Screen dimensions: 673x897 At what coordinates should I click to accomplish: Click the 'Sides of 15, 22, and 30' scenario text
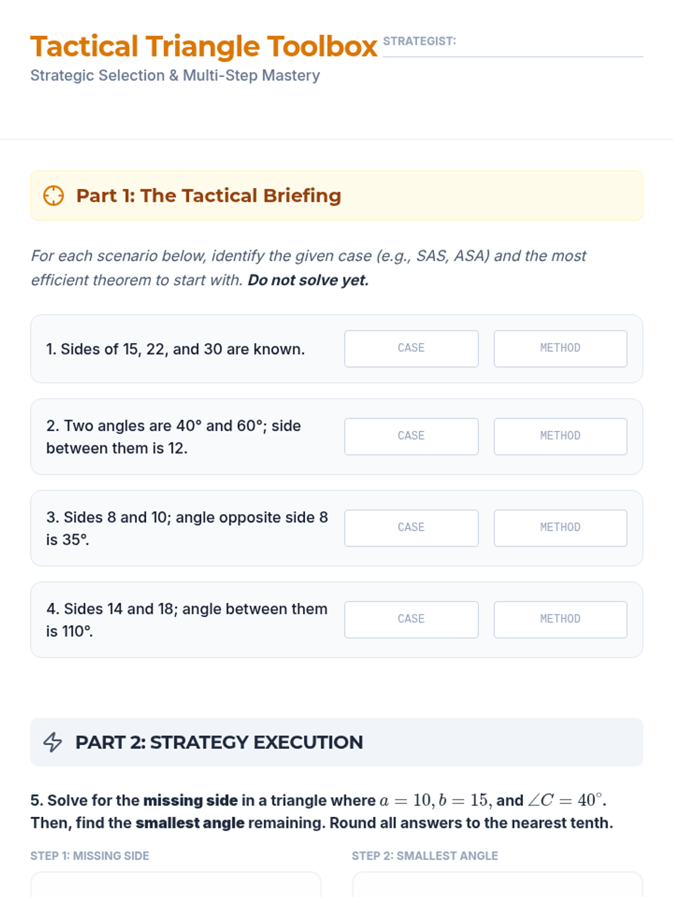tap(176, 349)
